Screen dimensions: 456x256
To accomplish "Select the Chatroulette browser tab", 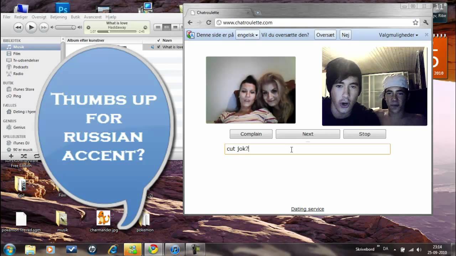I will pos(219,12).
